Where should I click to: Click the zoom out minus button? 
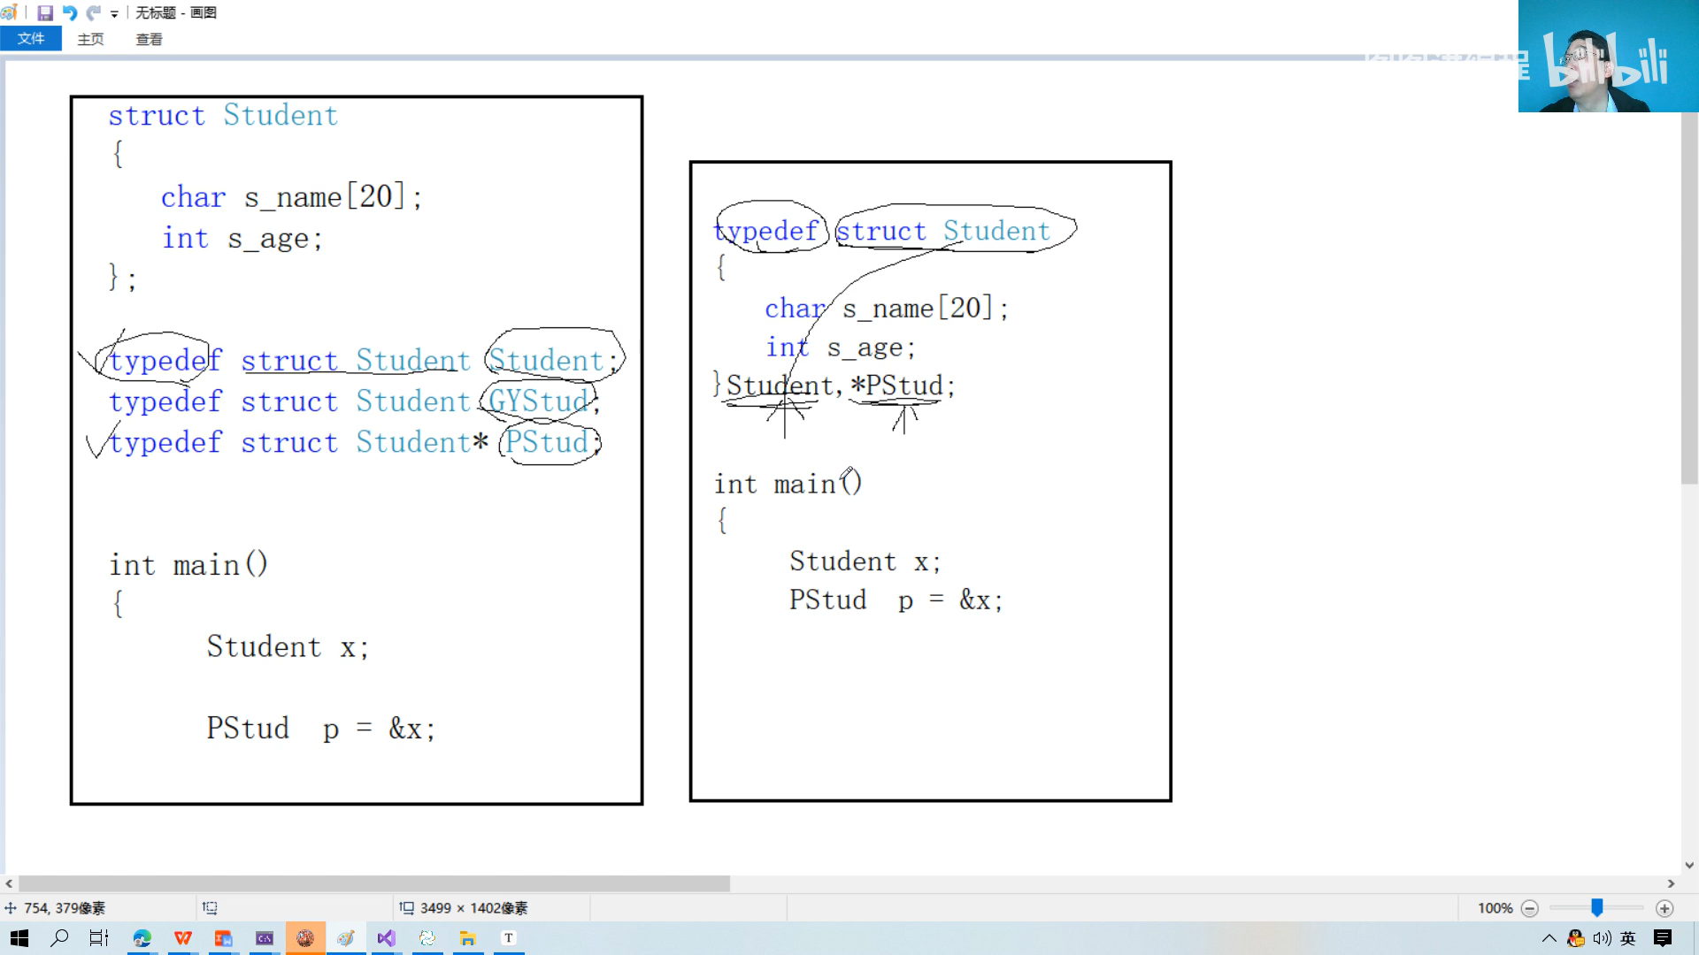[1530, 908]
